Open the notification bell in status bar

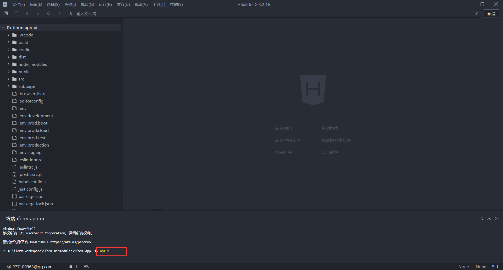(493, 267)
